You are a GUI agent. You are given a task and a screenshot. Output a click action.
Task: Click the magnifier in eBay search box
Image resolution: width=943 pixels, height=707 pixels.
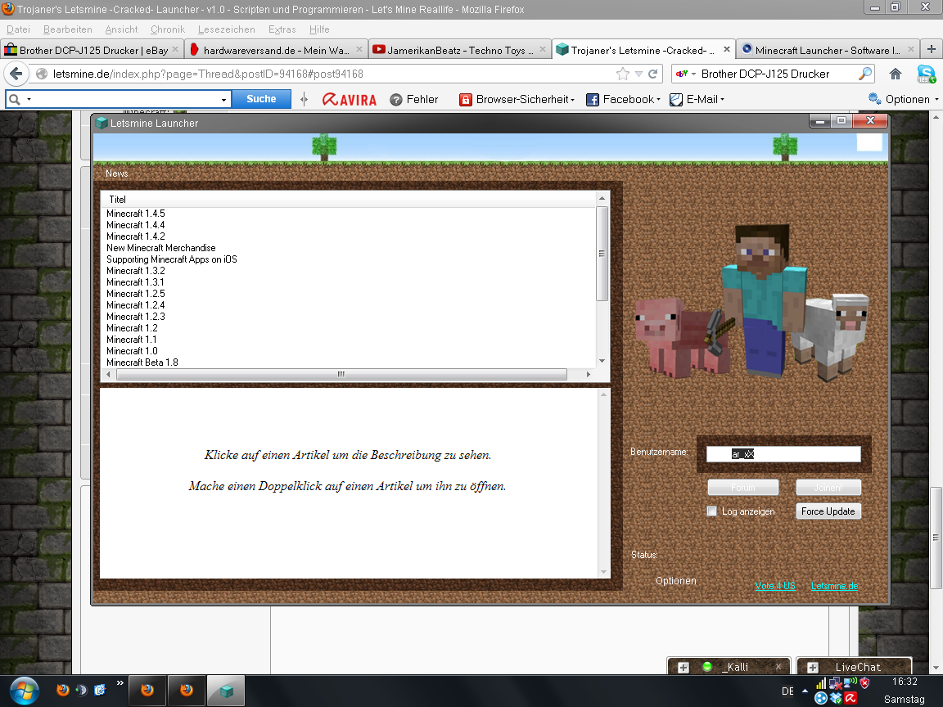coord(864,74)
